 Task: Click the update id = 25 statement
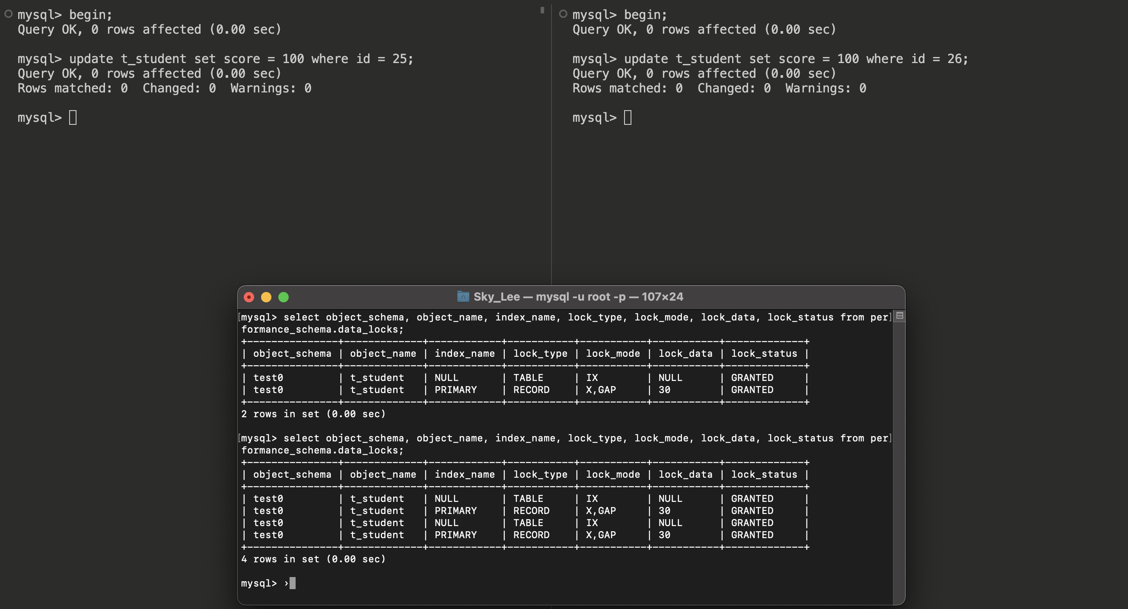241,59
